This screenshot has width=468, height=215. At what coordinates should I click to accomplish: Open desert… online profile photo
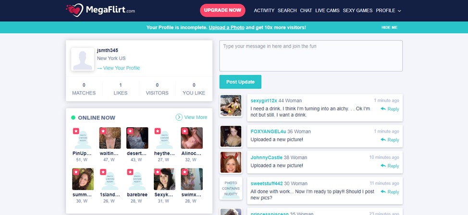137,138
